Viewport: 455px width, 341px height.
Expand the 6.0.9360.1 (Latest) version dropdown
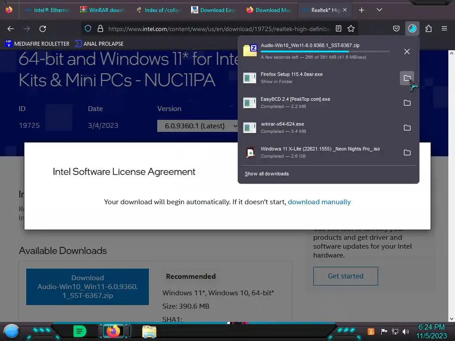tap(198, 126)
